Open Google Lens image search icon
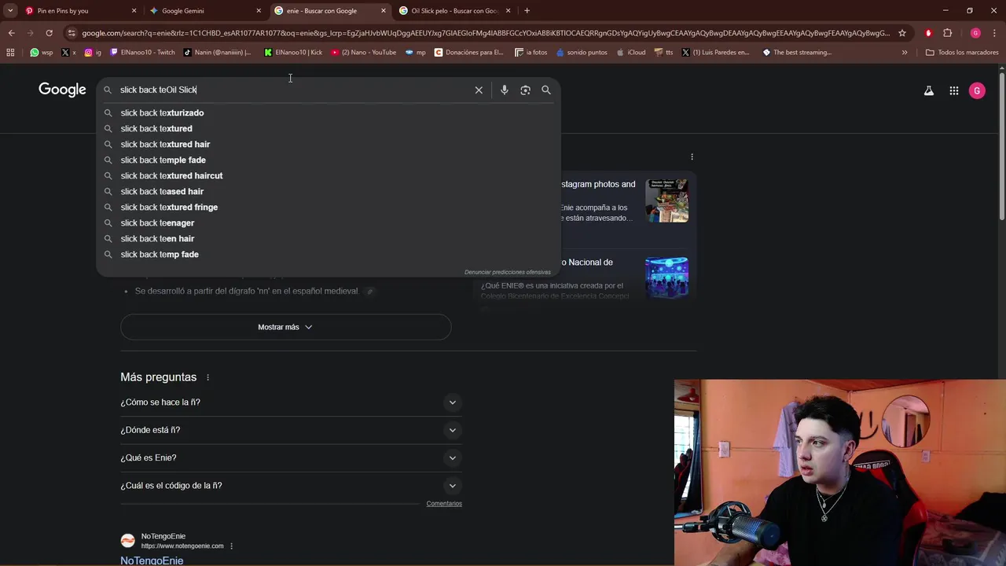 [x=525, y=90]
